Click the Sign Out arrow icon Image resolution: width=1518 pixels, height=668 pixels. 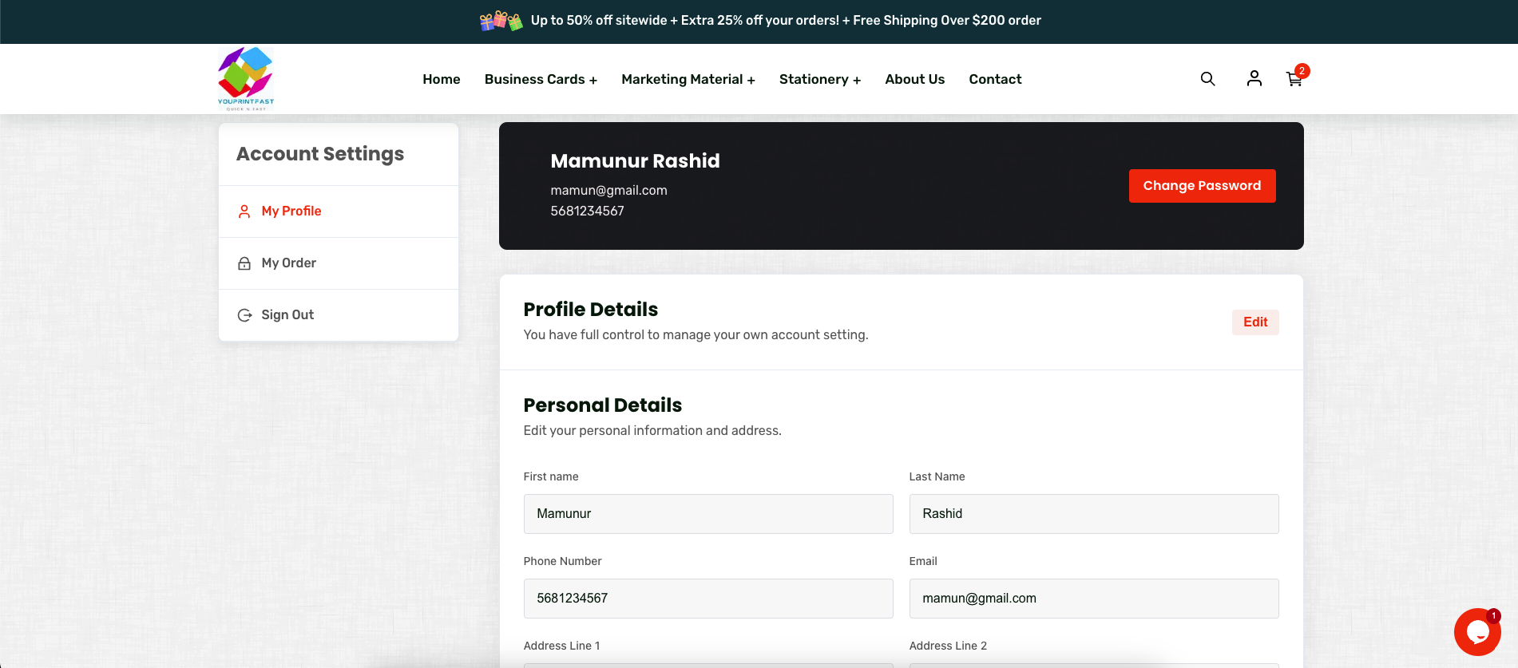[x=244, y=315]
